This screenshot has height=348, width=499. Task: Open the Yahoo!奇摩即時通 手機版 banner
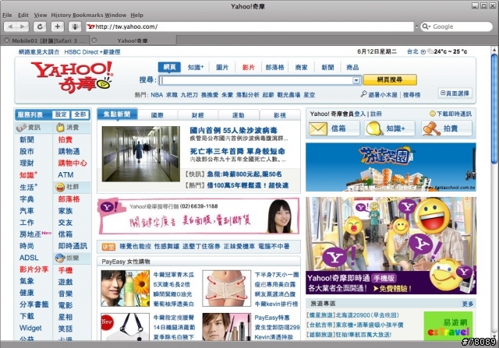point(391,245)
